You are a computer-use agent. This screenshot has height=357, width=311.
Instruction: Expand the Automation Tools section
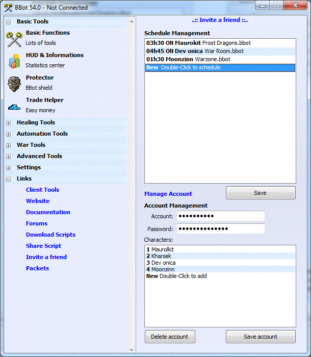click(8, 134)
